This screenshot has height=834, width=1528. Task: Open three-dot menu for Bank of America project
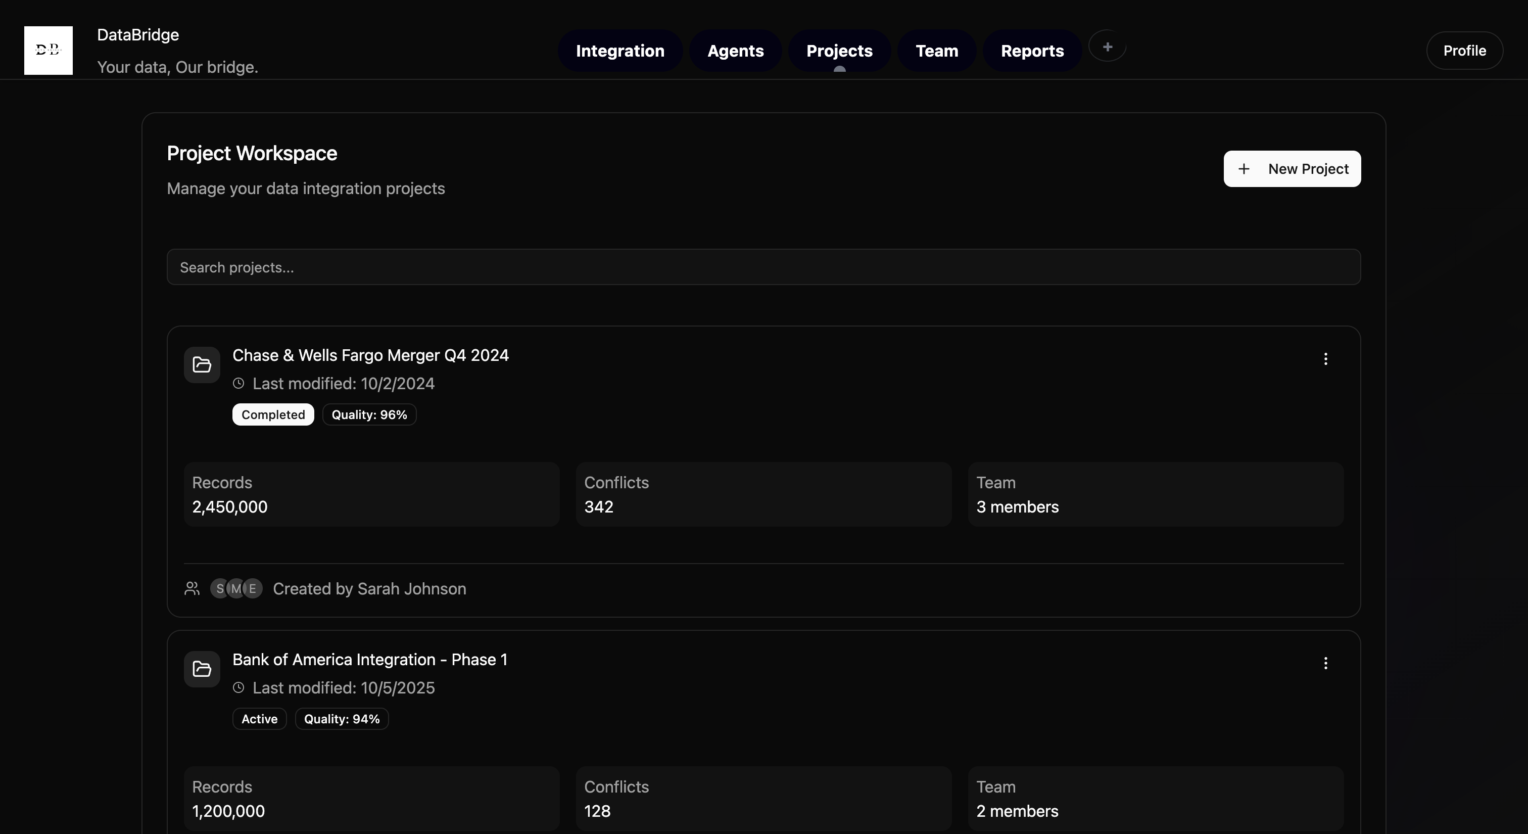point(1325,663)
